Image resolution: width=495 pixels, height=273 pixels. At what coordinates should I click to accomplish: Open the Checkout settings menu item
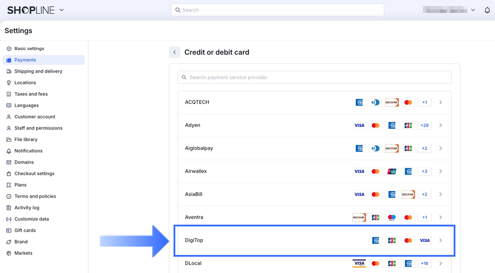[34, 173]
